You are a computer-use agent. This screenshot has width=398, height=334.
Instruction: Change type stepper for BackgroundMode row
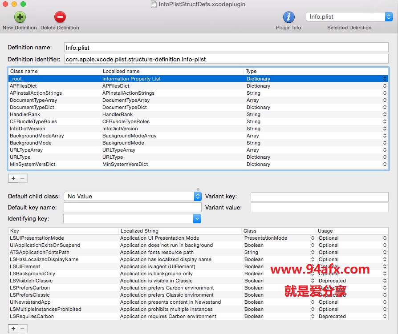click(385, 142)
